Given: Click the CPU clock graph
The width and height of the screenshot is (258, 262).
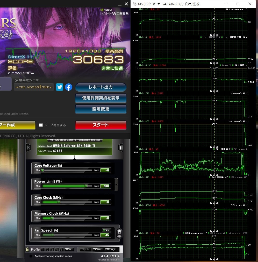Looking at the screenshot, I should pos(193,219).
